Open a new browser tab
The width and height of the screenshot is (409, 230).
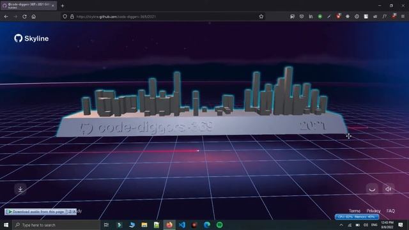[x=63, y=6]
